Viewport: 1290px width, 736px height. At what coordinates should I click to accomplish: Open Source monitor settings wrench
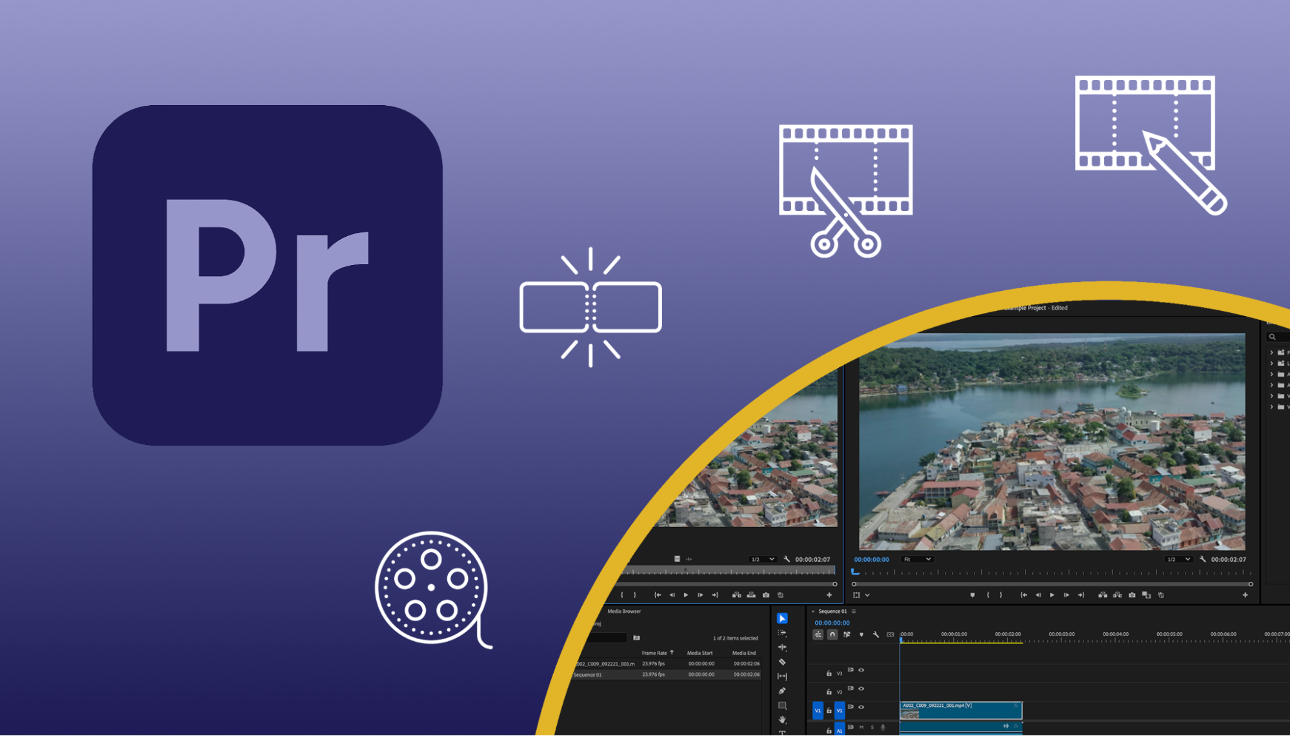(786, 559)
